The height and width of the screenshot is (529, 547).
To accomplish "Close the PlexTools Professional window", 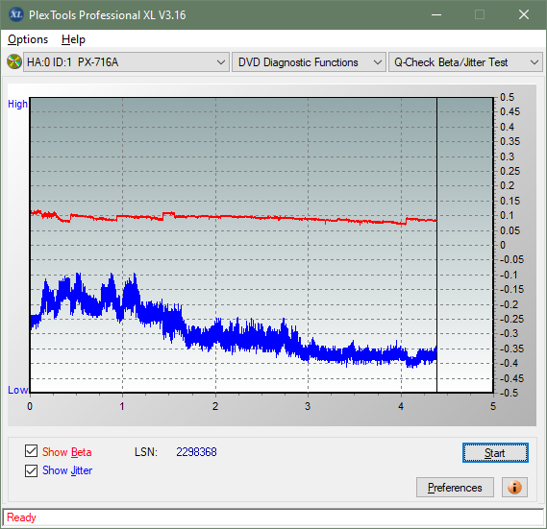I will click(x=524, y=14).
